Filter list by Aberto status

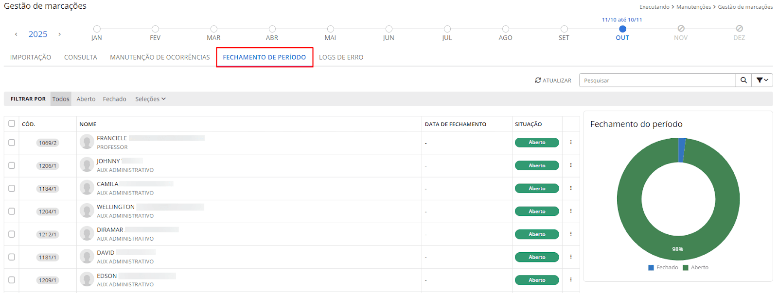pos(86,99)
